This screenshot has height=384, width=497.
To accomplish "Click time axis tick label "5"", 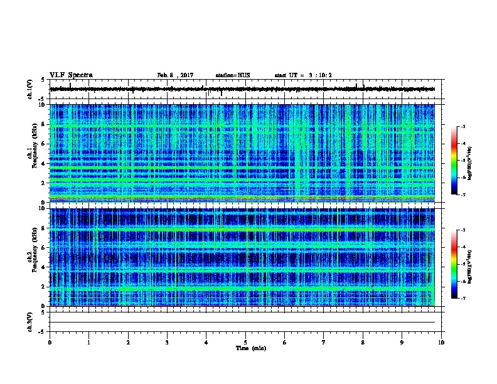I will tap(245, 343).
